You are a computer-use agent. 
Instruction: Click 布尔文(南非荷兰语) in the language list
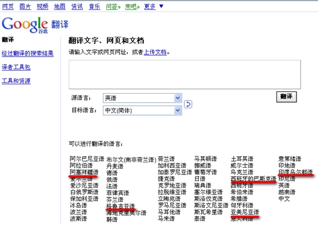(131, 159)
